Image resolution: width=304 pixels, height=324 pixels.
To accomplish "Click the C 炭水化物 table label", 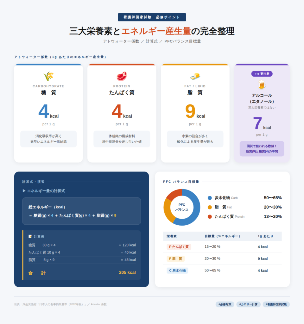I will (x=177, y=271).
